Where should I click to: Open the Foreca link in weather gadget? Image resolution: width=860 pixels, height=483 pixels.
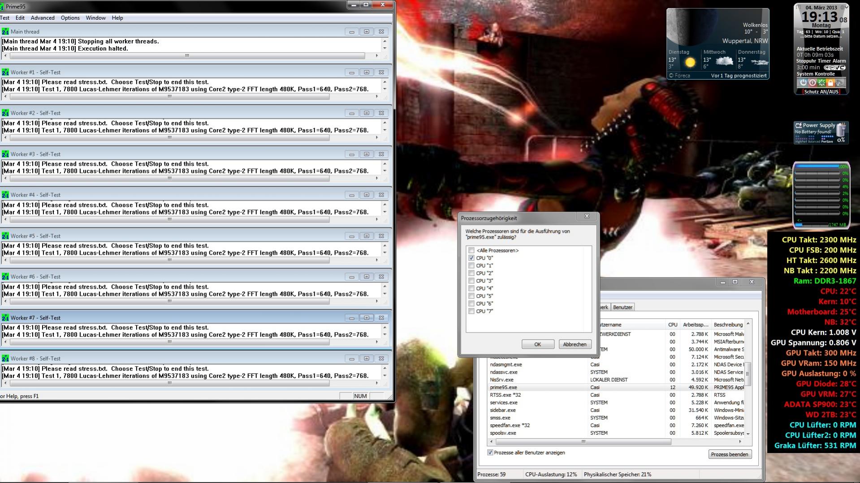pyautogui.click(x=679, y=76)
